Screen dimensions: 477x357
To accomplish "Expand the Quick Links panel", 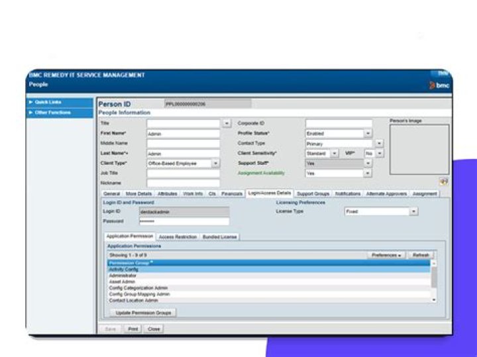I will (x=60, y=102).
